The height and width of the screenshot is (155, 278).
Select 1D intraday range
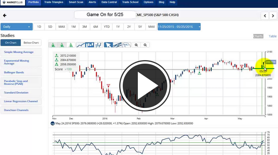click(x=39, y=27)
